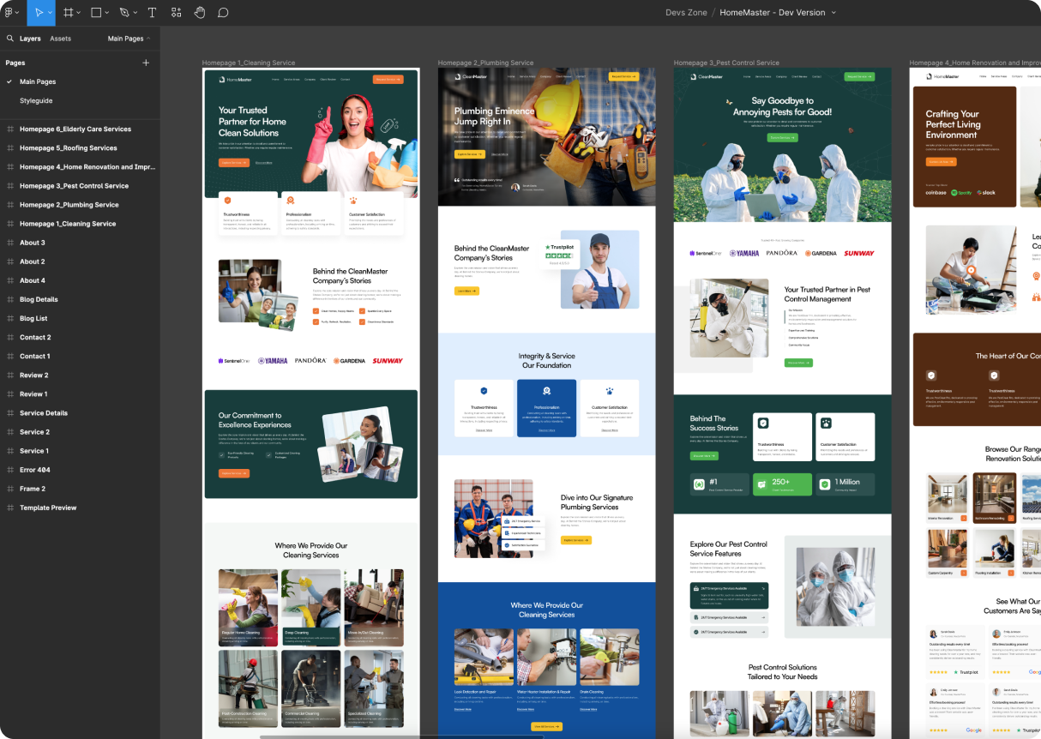
Task: Expand dropdown arrow beside Pen tool
Action: (x=136, y=13)
